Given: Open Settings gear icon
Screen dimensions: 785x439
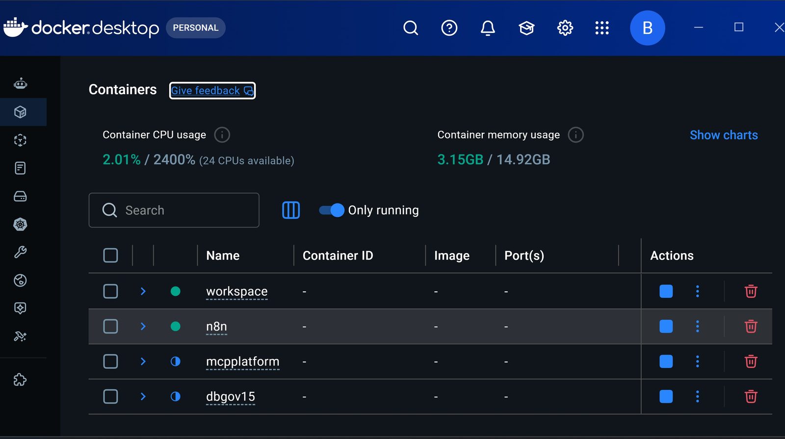Looking at the screenshot, I should pyautogui.click(x=565, y=28).
